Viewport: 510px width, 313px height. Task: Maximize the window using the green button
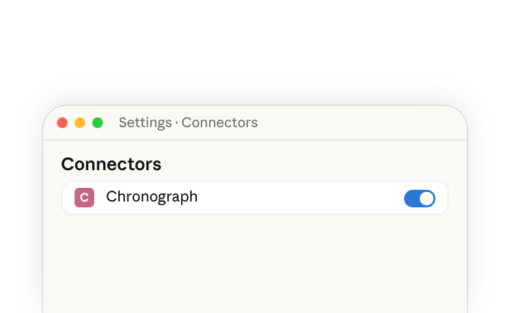point(97,123)
